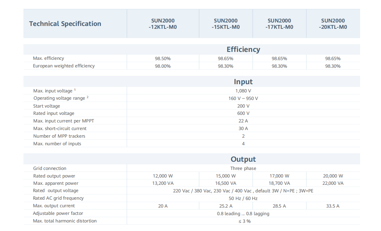Image resolution: width=381 pixels, height=231 pixels.
Task: Click the 12,000 W value
Action: click(x=163, y=176)
